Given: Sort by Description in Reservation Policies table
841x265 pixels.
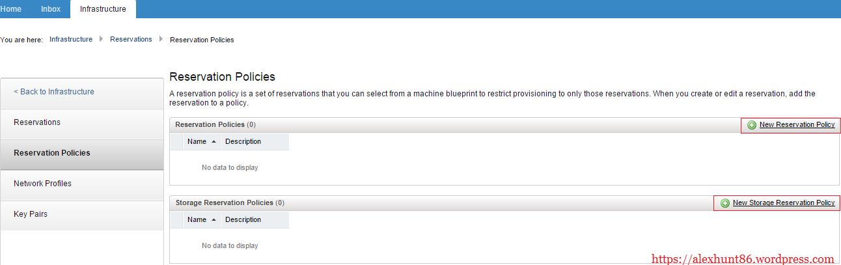Looking at the screenshot, I should (243, 141).
